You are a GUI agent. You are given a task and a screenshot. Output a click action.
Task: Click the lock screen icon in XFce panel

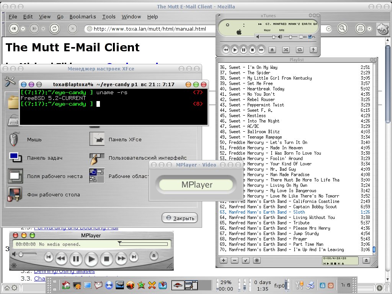click(x=323, y=285)
